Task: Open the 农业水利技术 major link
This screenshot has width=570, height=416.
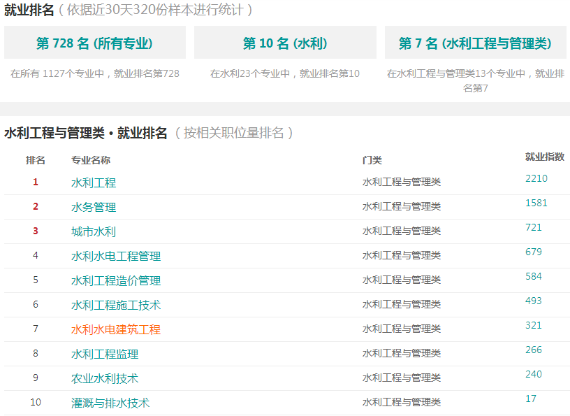Action: click(x=105, y=378)
